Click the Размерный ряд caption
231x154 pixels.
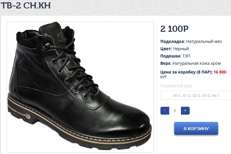[176, 86]
